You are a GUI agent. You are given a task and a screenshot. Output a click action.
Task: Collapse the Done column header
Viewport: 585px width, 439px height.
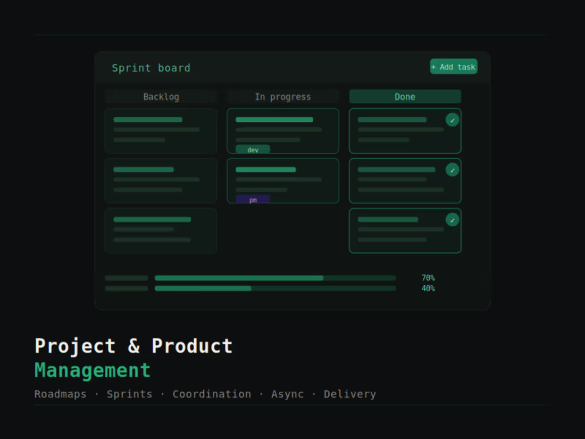point(405,96)
